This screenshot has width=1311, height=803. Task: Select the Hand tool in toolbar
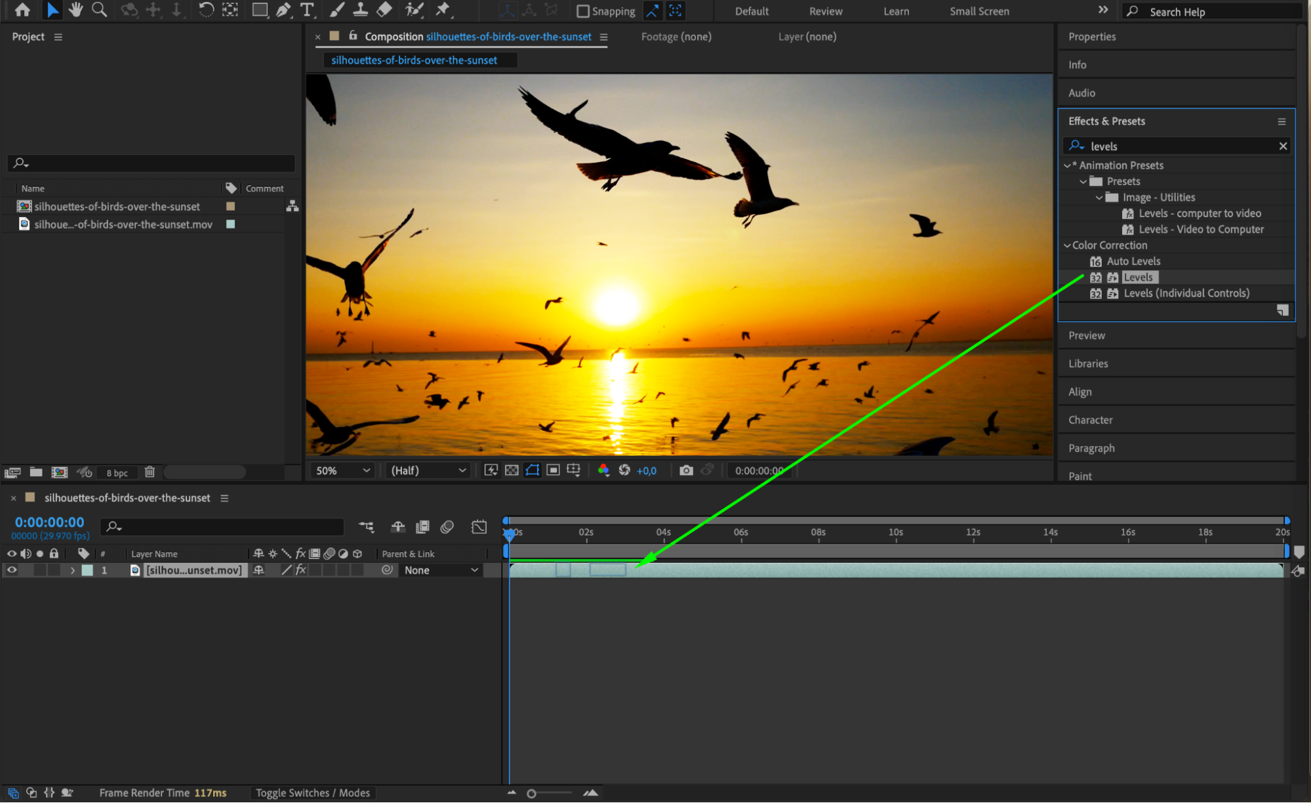click(x=75, y=10)
